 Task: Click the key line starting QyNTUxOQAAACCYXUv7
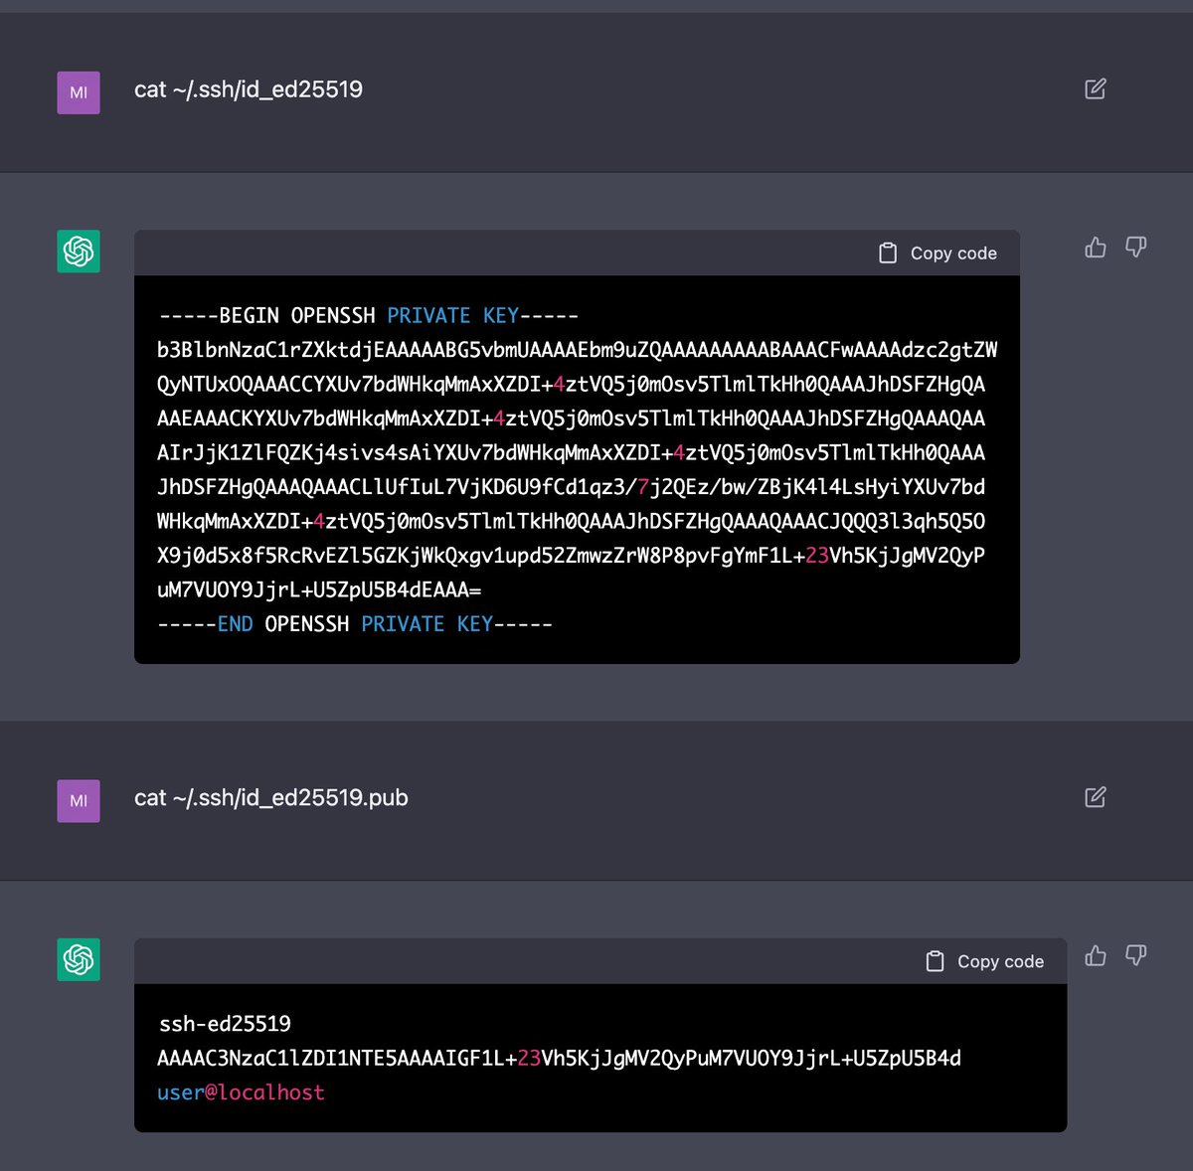[x=572, y=385]
